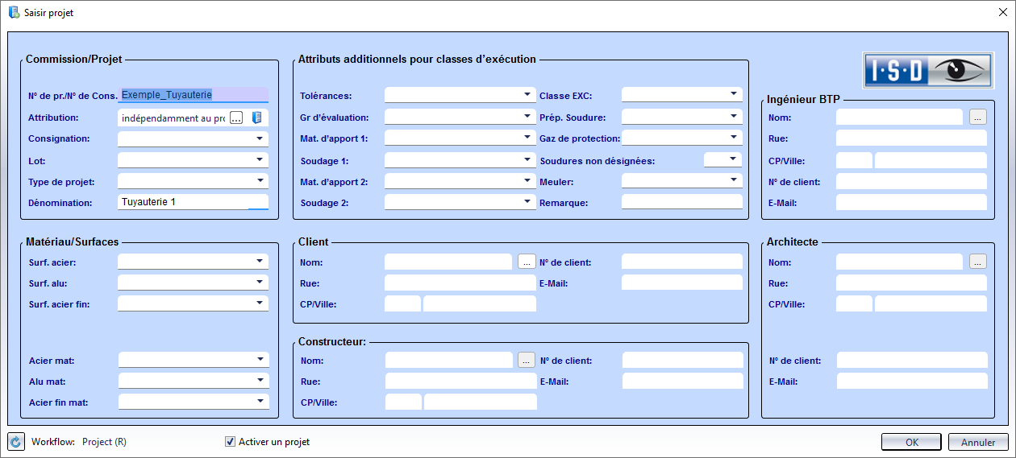Click the Client E-Mail input field
The width and height of the screenshot is (1016, 458).
[x=682, y=283]
